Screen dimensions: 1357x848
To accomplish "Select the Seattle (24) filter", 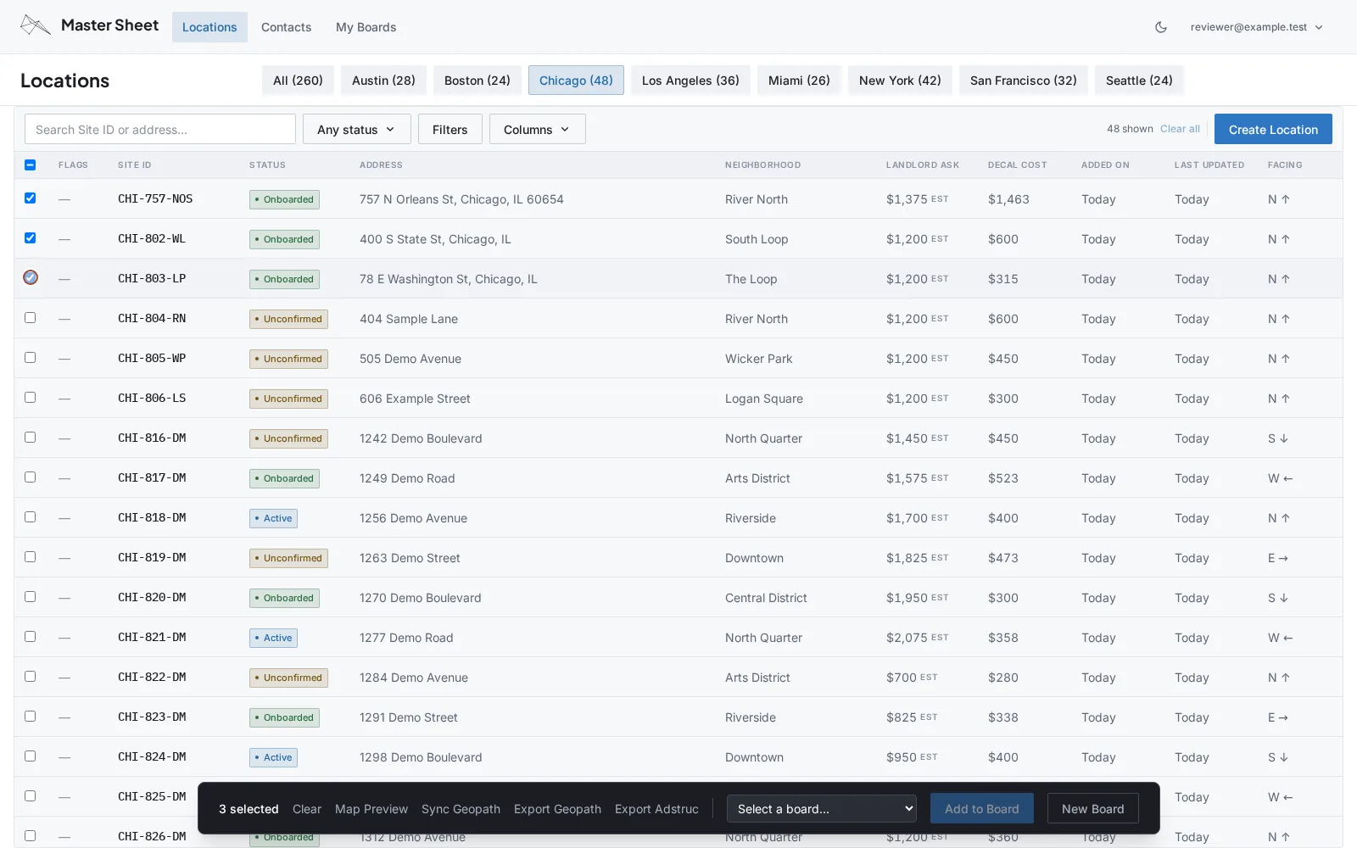I will [x=1139, y=80].
